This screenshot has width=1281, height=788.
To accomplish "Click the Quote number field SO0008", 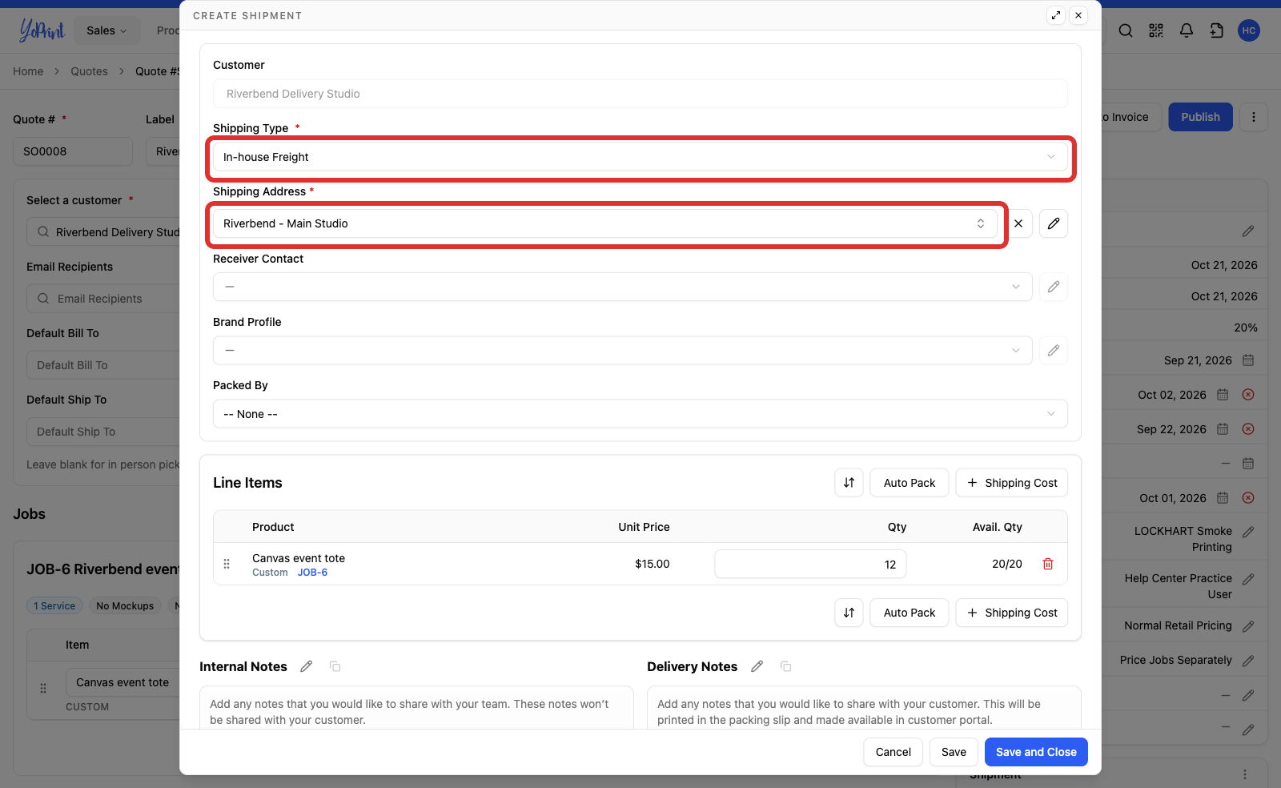I will 73,151.
